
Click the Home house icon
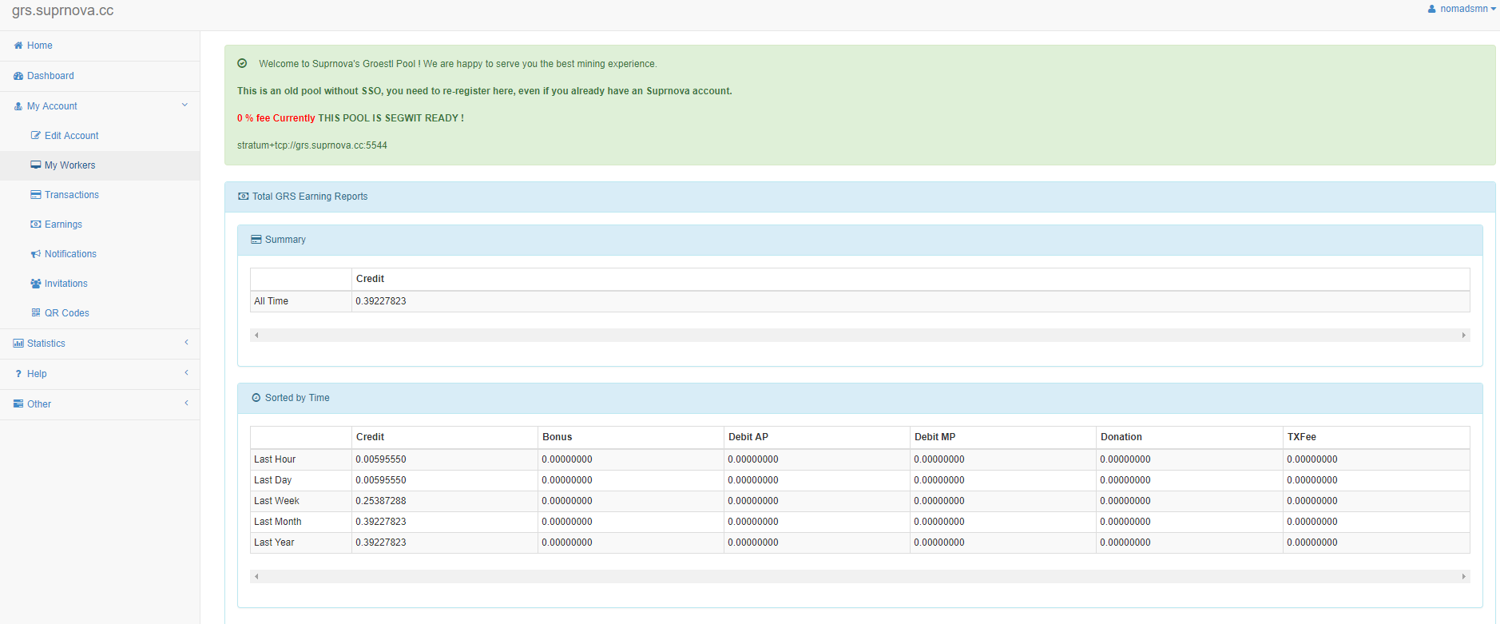tap(18, 46)
